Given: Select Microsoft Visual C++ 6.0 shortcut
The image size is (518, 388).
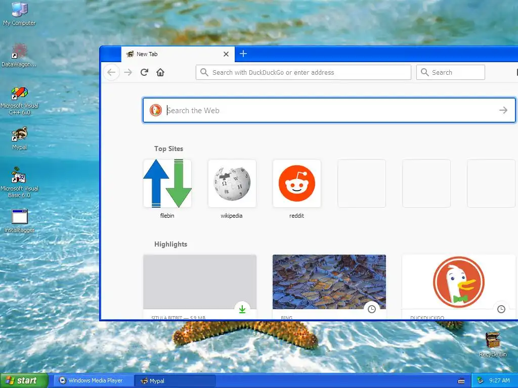Looking at the screenshot, I should [x=20, y=101].
